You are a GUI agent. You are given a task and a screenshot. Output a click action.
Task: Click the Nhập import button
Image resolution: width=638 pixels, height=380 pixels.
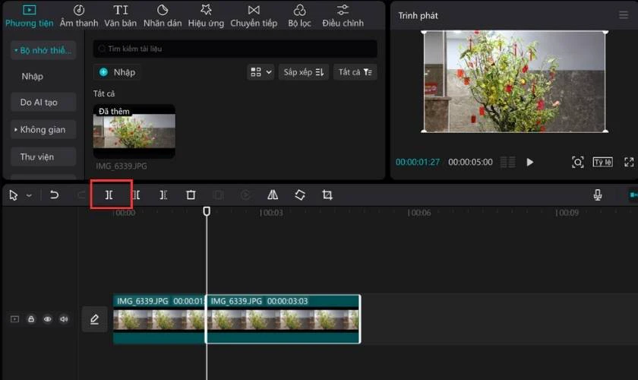pyautogui.click(x=118, y=72)
